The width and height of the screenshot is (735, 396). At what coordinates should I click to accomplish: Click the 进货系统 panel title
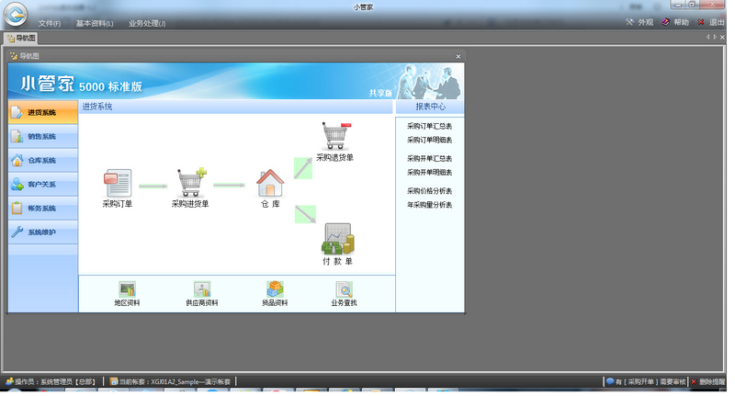97,107
